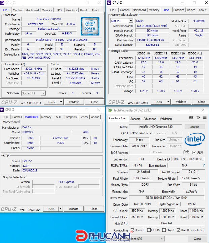
Task: Open Graphics tab in SPD window
Action: tap(179, 10)
